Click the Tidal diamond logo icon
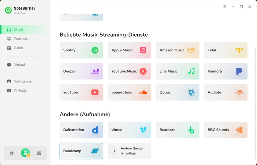Image resolution: width=257 pixels, height=165 pixels. [239, 50]
